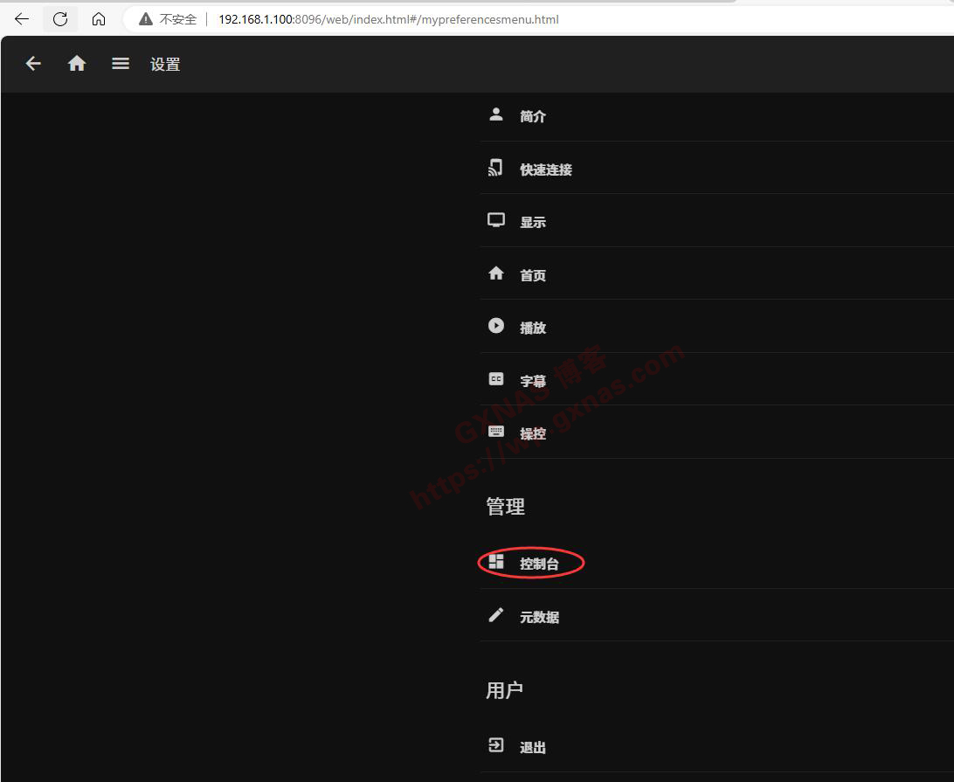Click the Jellyfin back arrow in header
Viewport: 954px width, 782px height.
[x=33, y=64]
